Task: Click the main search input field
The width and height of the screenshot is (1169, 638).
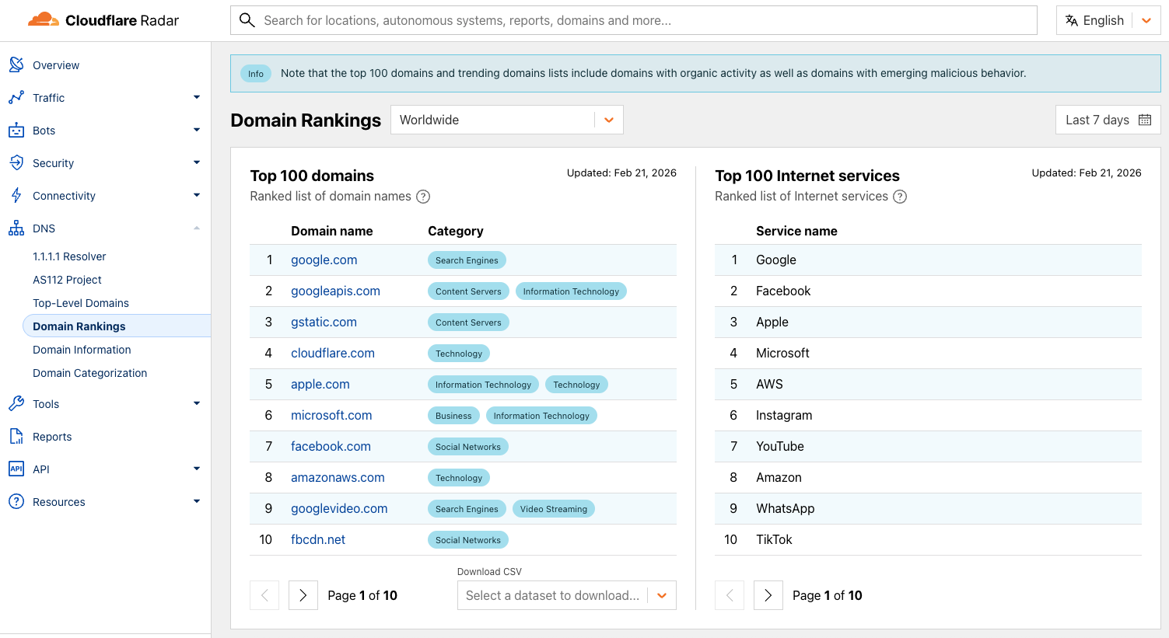Action: 634,20
